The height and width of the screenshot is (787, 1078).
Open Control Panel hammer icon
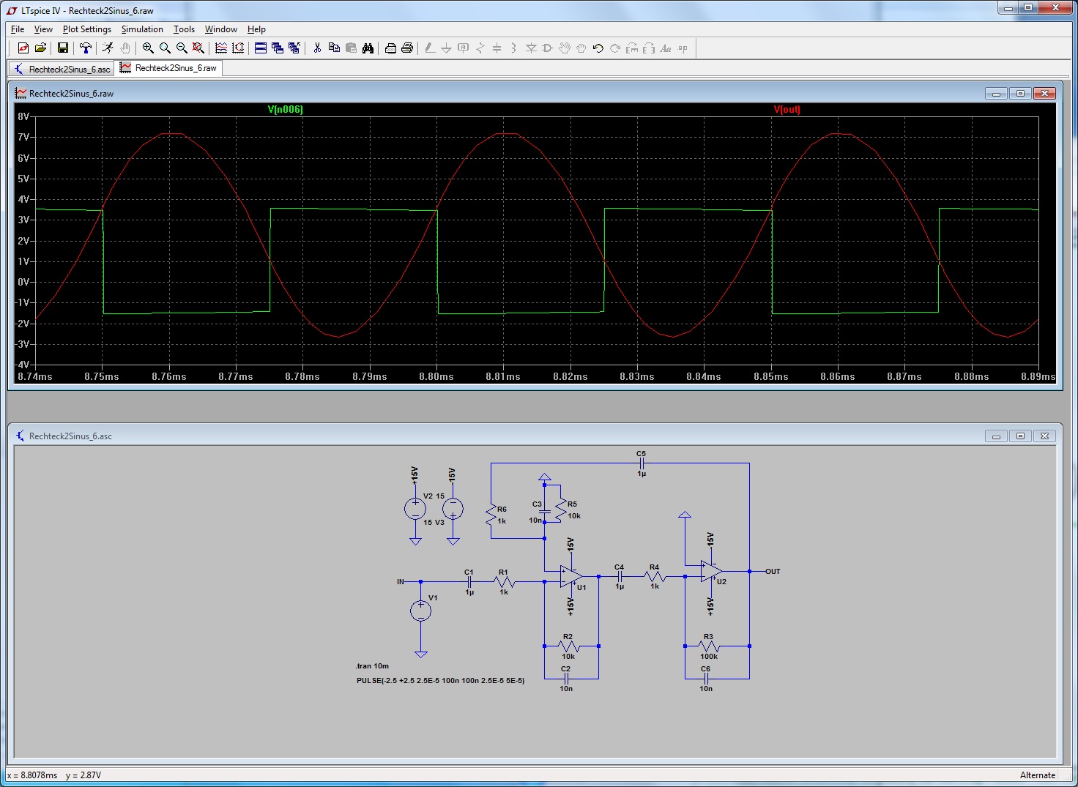[86, 48]
